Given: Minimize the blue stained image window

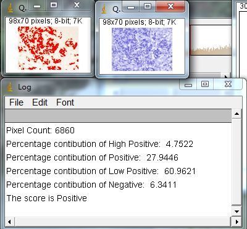Looking at the screenshot, I should point(131,6).
